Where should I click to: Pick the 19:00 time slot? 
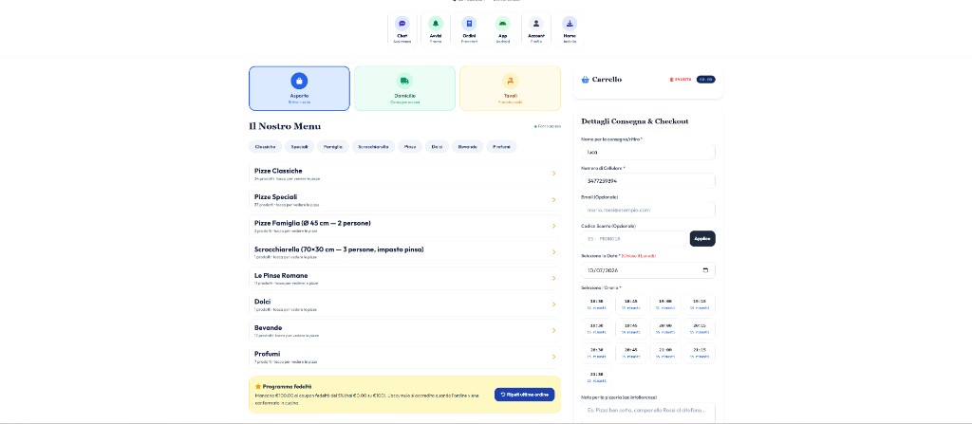[665, 304]
